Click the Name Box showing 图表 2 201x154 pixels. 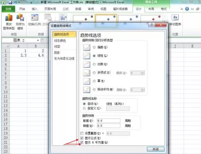pyautogui.click(x=19, y=40)
